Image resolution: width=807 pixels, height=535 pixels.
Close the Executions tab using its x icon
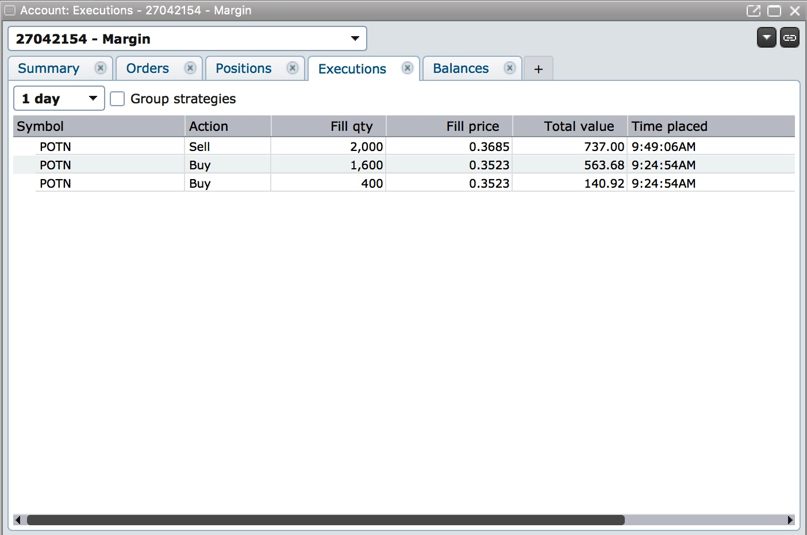click(x=408, y=68)
